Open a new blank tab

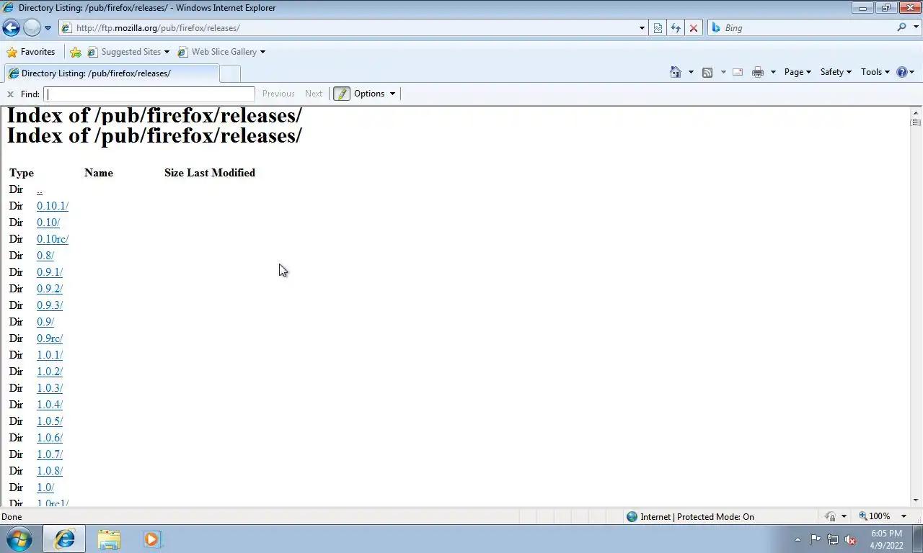tap(229, 73)
